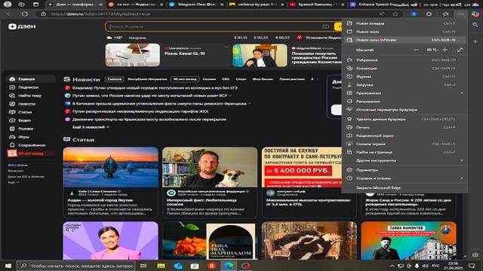Go back using the back arrow
The width and height of the screenshot is (483, 271).
[9, 14]
